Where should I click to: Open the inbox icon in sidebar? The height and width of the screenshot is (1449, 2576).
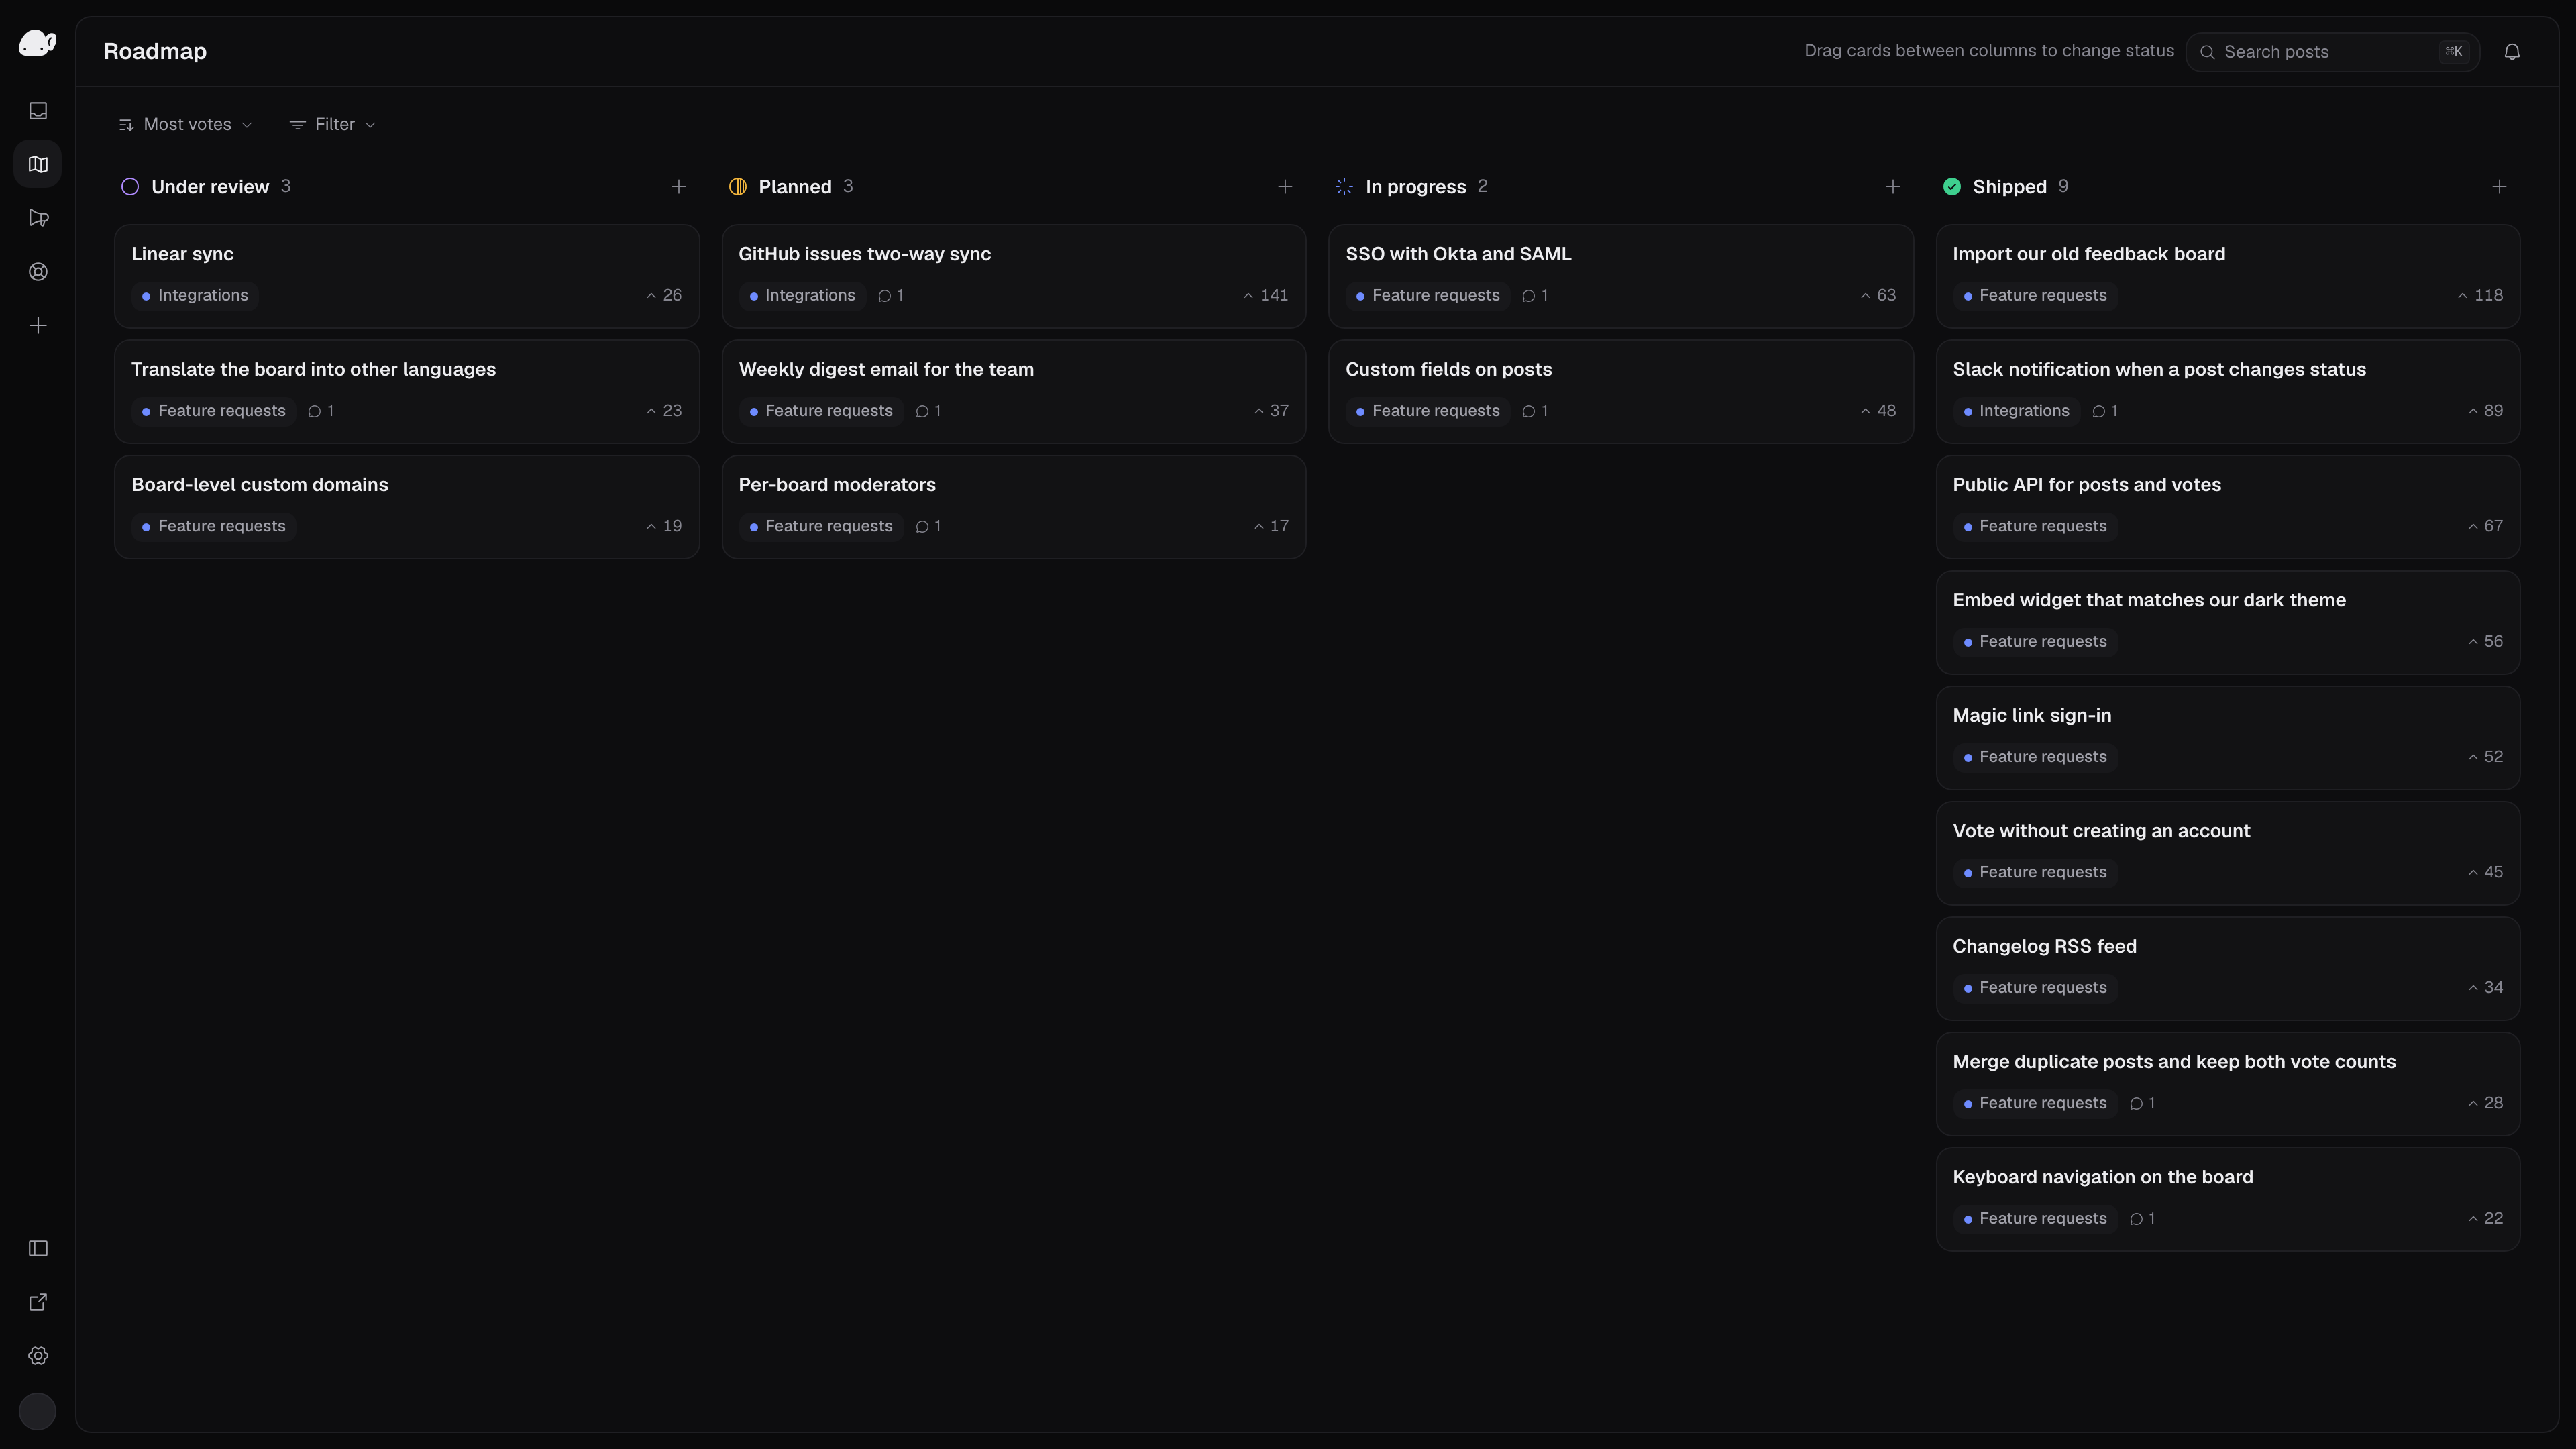38,111
